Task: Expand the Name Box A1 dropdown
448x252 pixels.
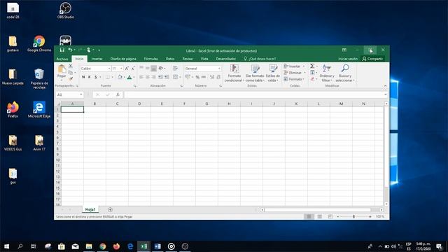Action: pyautogui.click(x=81, y=94)
